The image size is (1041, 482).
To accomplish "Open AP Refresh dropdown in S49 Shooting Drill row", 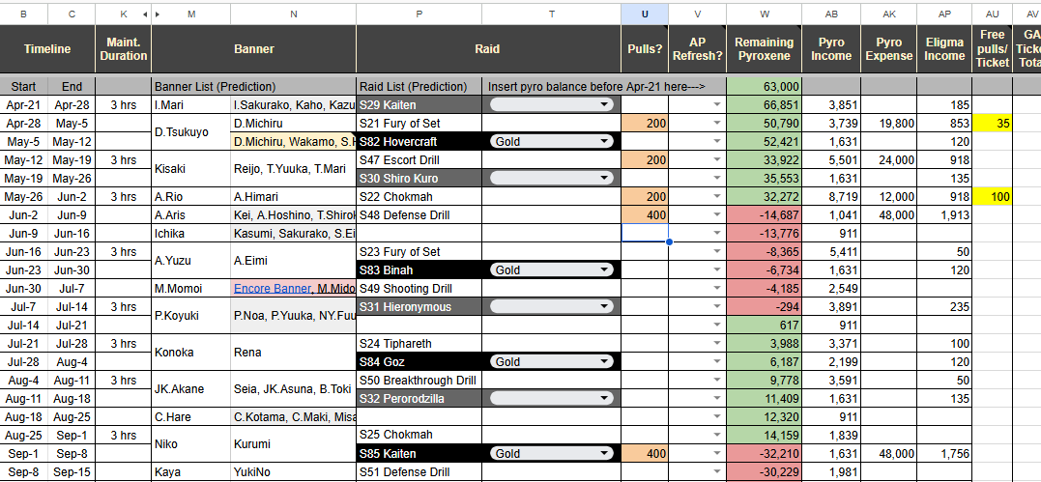I will tap(716, 289).
